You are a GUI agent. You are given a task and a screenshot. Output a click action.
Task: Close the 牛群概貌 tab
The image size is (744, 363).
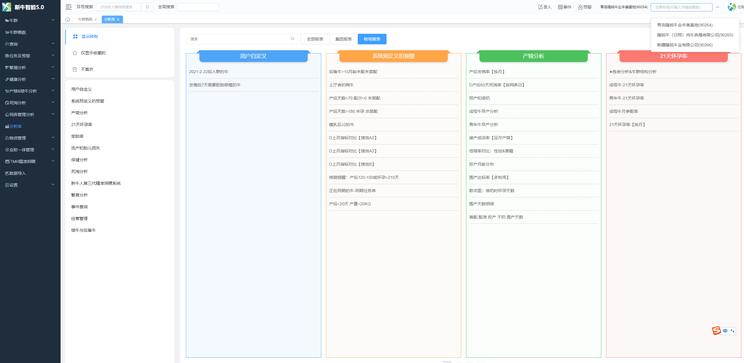pos(96,20)
